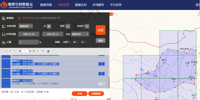Click the SRTMSLOPE 90M dataset name text
The height and width of the screenshot is (100, 200).
[41, 18]
